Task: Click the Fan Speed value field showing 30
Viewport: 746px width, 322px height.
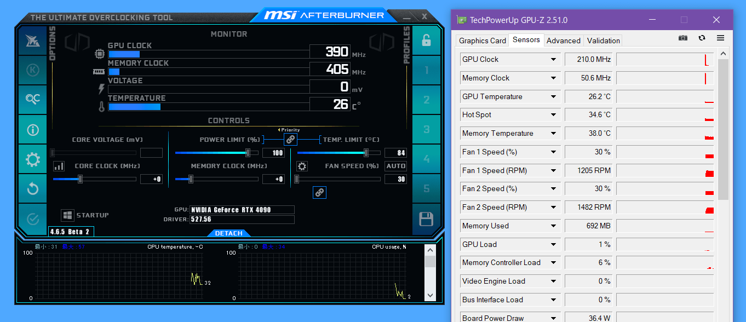Action: [x=395, y=179]
